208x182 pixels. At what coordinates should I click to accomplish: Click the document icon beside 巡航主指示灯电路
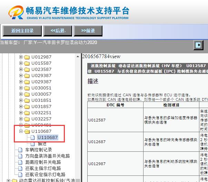[x=20, y=168]
